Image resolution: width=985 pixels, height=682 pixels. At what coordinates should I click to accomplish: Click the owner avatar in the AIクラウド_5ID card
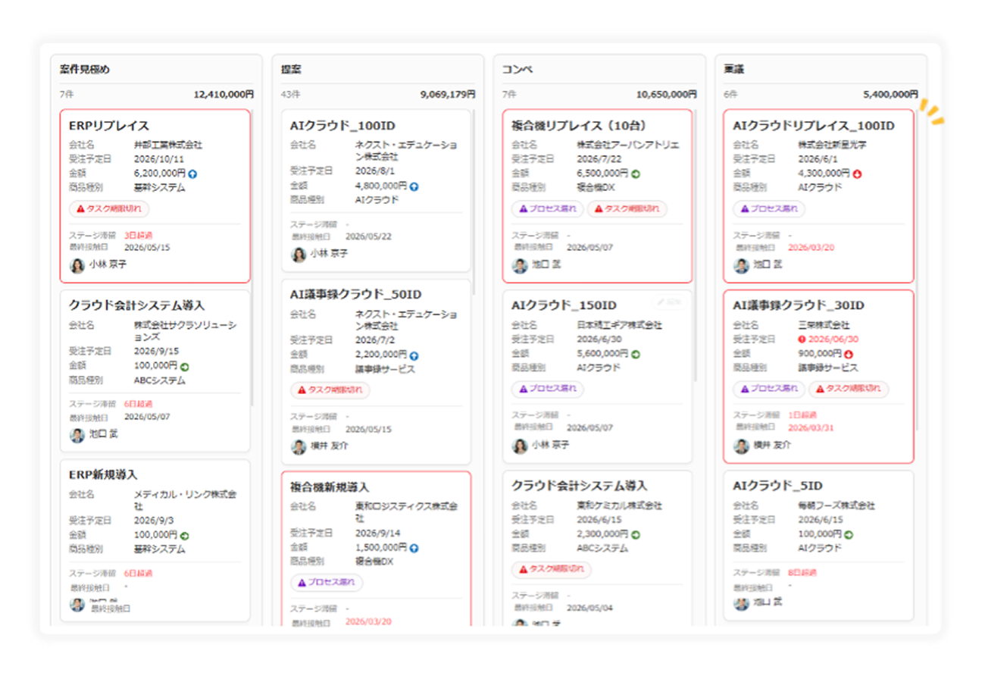741,603
